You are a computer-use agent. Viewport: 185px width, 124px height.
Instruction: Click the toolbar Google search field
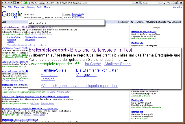pyautogui.click(x=151, y=3)
